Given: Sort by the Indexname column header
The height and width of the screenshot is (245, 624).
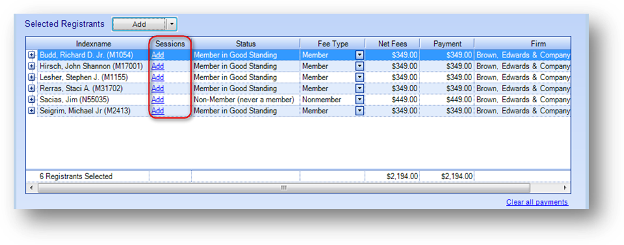Looking at the screenshot, I should click(93, 44).
